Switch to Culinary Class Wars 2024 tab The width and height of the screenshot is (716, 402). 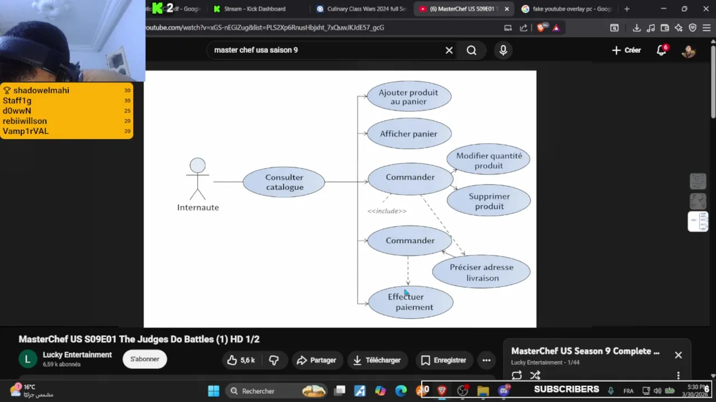tap(361, 9)
